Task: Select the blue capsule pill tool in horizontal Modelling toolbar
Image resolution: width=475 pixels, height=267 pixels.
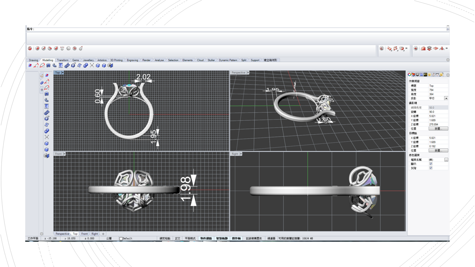Action: pyautogui.click(x=85, y=65)
